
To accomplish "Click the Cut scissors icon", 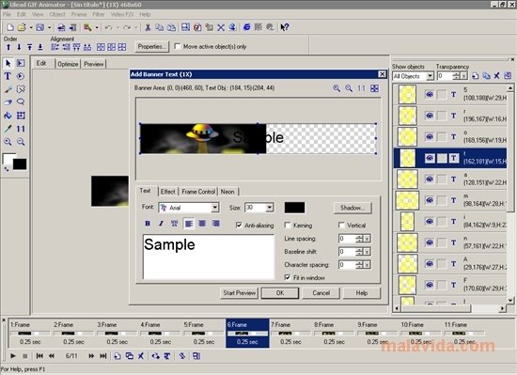I will point(148,27).
